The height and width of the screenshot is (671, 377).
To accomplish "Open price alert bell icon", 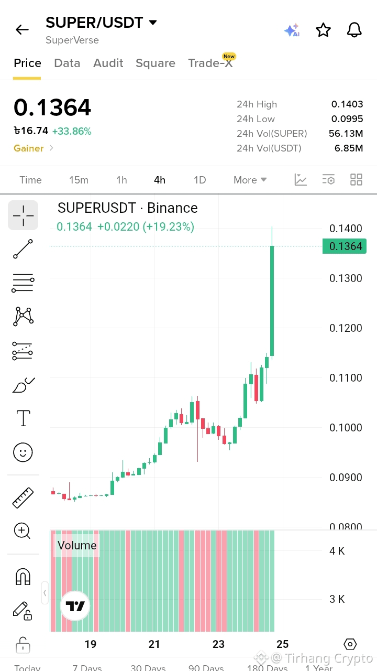I will [354, 30].
